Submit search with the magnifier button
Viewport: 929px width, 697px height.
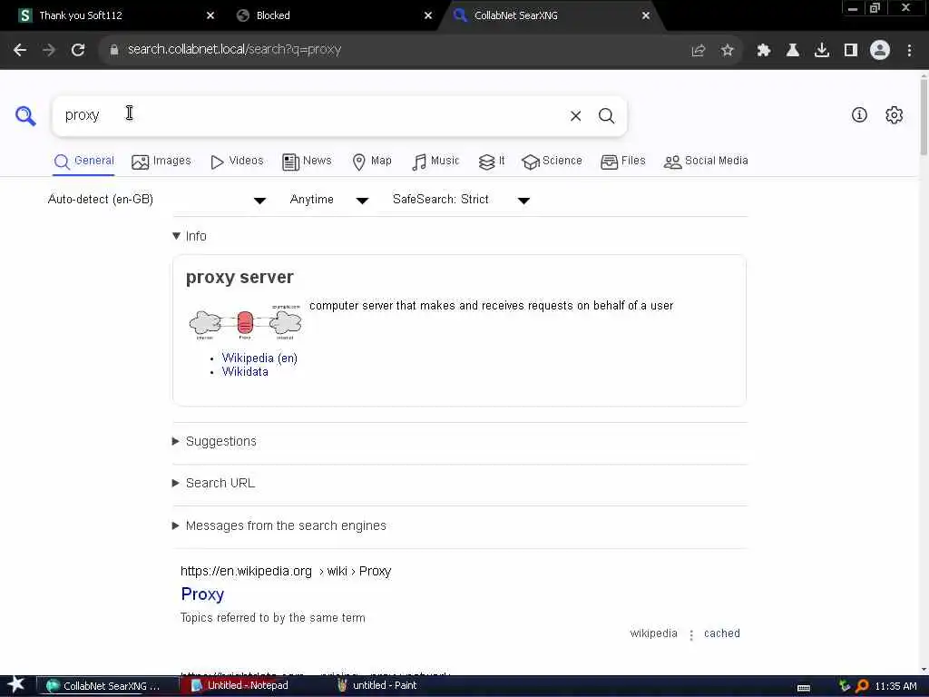click(606, 115)
